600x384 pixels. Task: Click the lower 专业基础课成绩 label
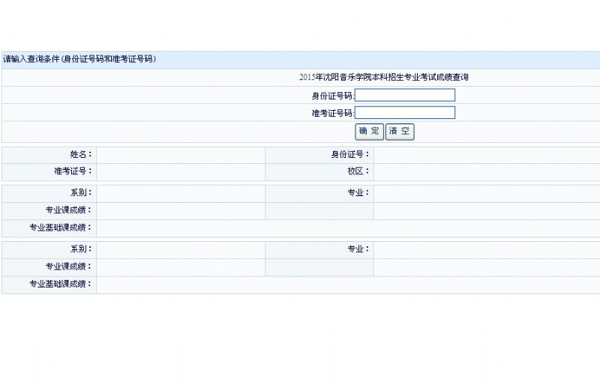coord(60,284)
